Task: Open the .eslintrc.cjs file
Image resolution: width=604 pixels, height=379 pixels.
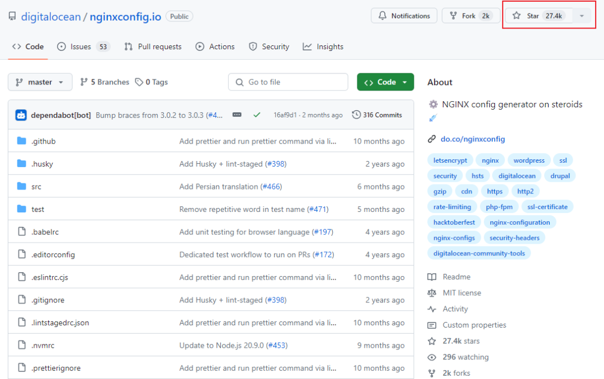Action: (x=50, y=278)
